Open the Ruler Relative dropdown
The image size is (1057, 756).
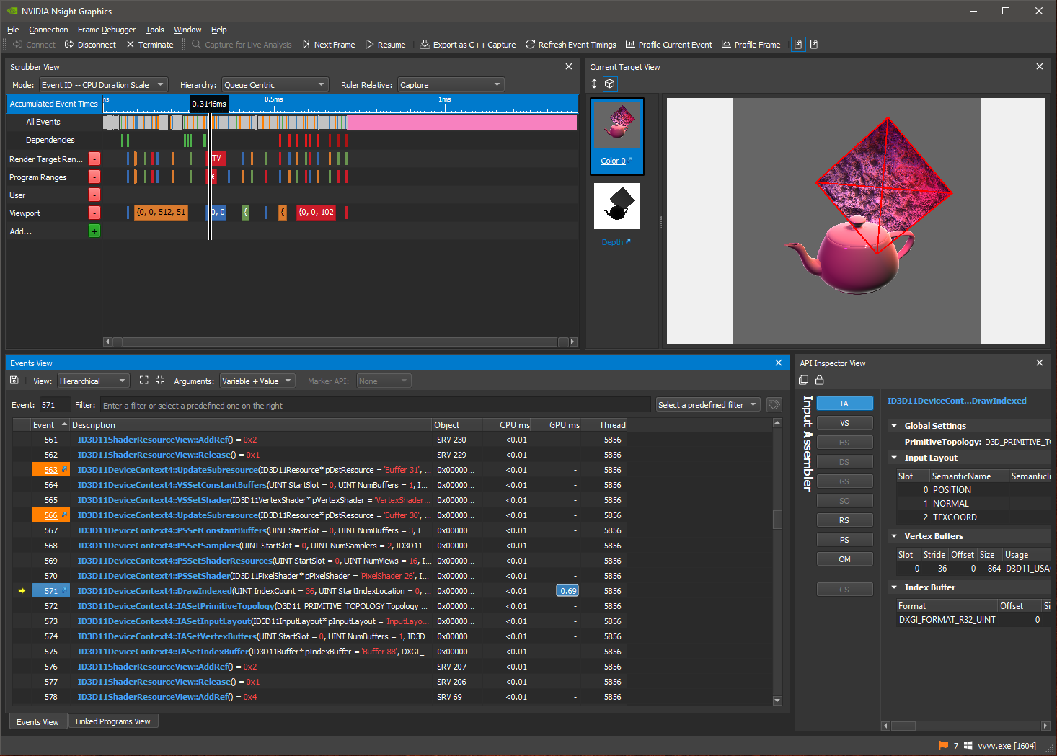pyautogui.click(x=451, y=85)
